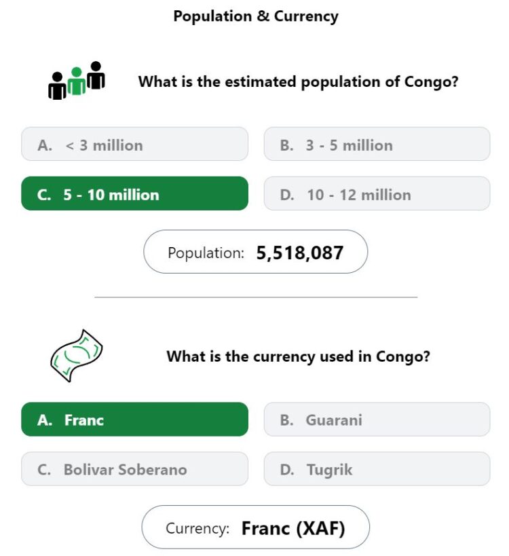This screenshot has height=556, width=509.
Task: Choose Guarani as the currency
Action: [x=377, y=419]
